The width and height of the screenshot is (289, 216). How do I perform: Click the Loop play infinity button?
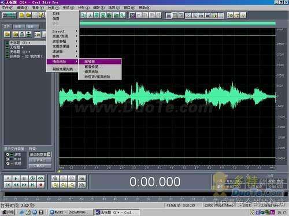(x=40, y=179)
